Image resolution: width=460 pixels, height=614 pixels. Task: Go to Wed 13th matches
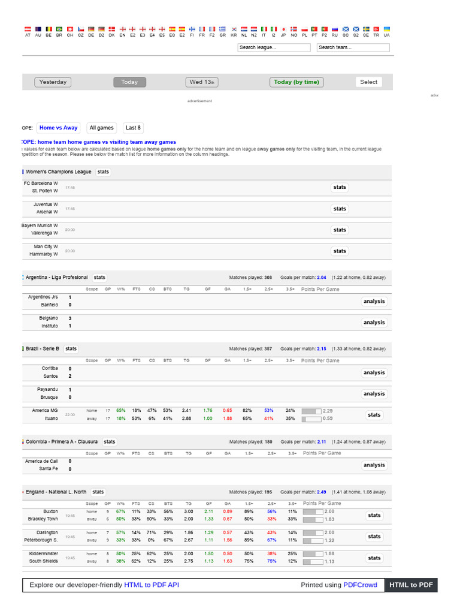pos(202,82)
